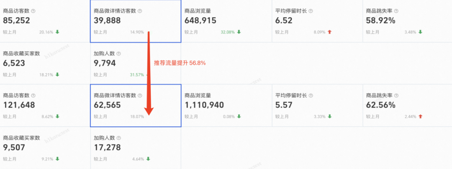
Task: Click green down arrow beside 3.48%
Action: (x=420, y=32)
